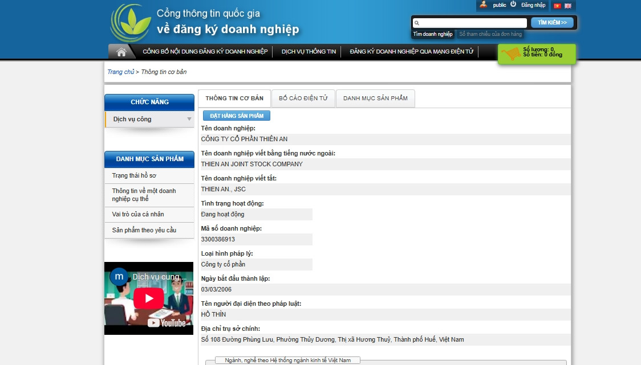Click the site's green leaf logo
The height and width of the screenshot is (365, 641).
131,23
